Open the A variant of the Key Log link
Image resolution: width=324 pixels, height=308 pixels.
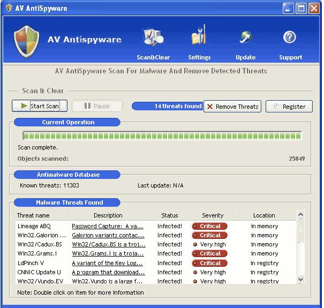pos(107,263)
